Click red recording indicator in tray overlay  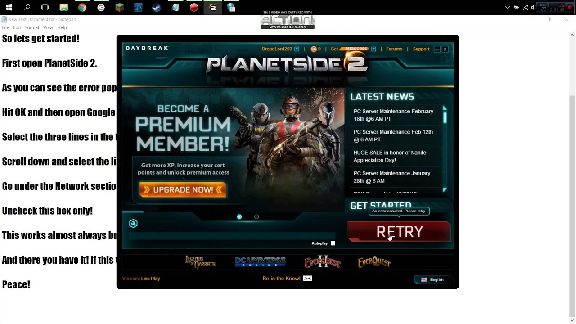[570, 8]
